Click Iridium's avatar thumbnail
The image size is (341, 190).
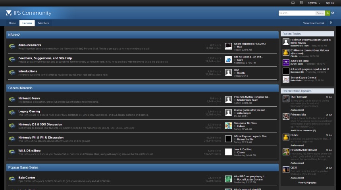tap(228, 126)
